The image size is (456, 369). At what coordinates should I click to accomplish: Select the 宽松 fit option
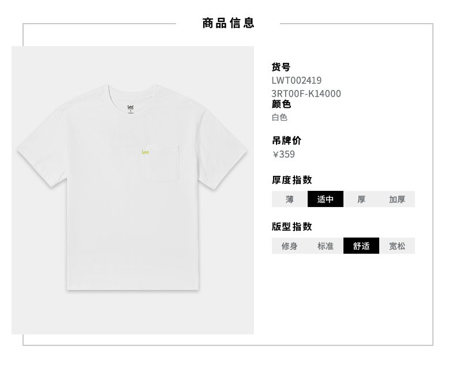397,246
